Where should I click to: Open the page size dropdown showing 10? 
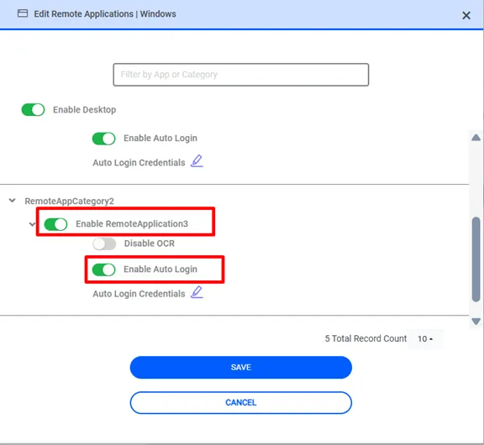coord(425,338)
